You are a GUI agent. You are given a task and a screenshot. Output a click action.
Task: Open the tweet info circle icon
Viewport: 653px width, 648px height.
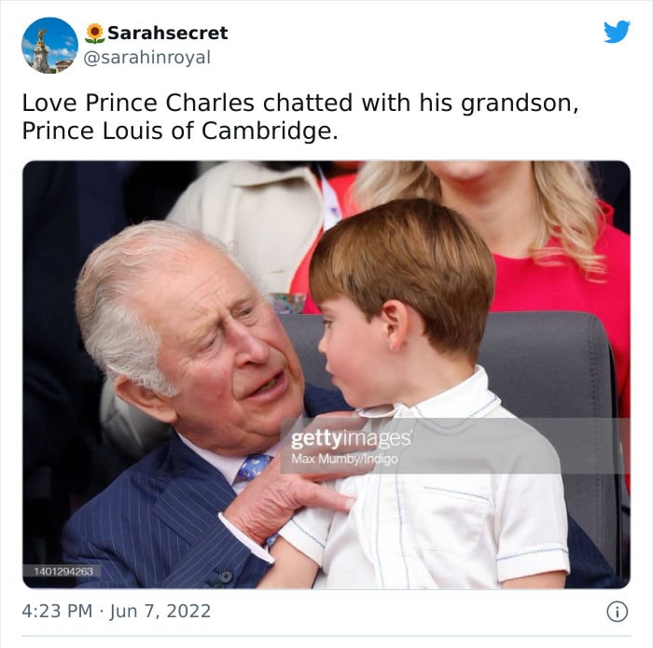(617, 612)
